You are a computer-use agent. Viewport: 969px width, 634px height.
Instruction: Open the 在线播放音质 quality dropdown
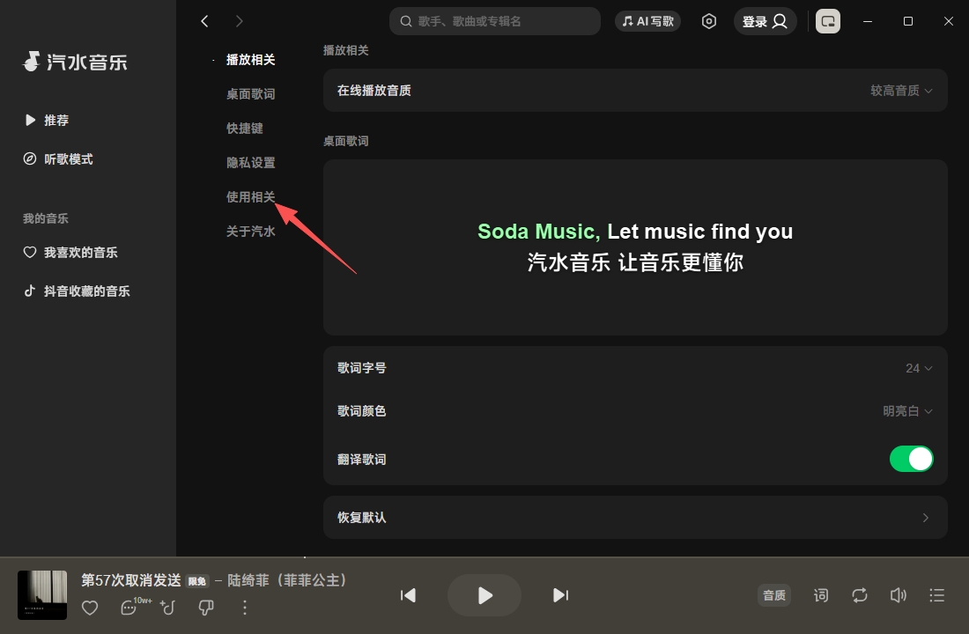[x=901, y=91]
